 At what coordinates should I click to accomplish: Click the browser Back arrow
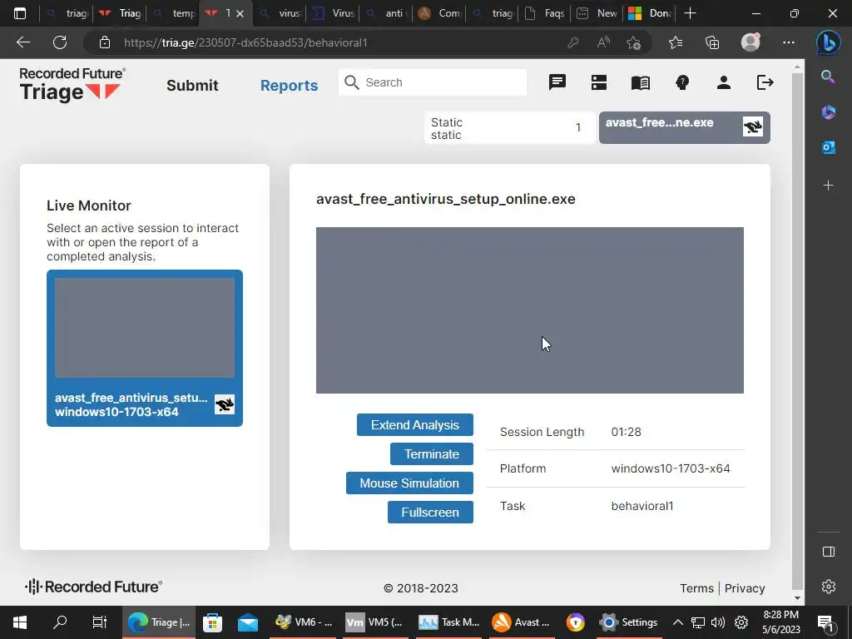tap(23, 42)
